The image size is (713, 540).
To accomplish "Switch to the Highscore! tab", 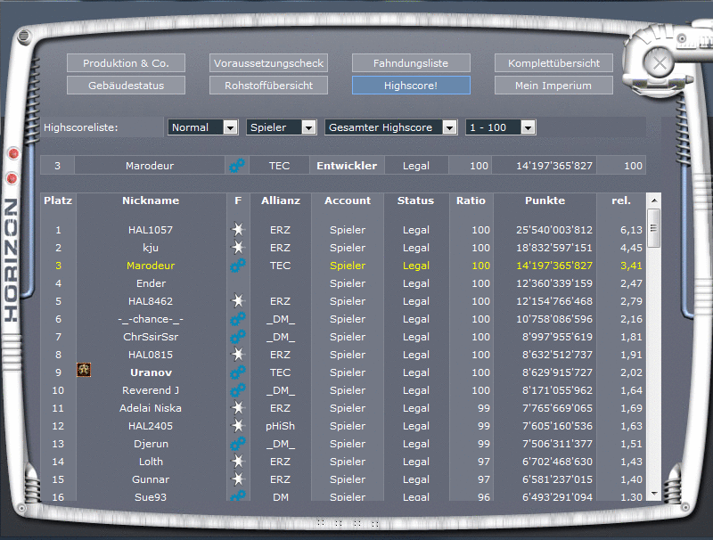I will tap(413, 85).
